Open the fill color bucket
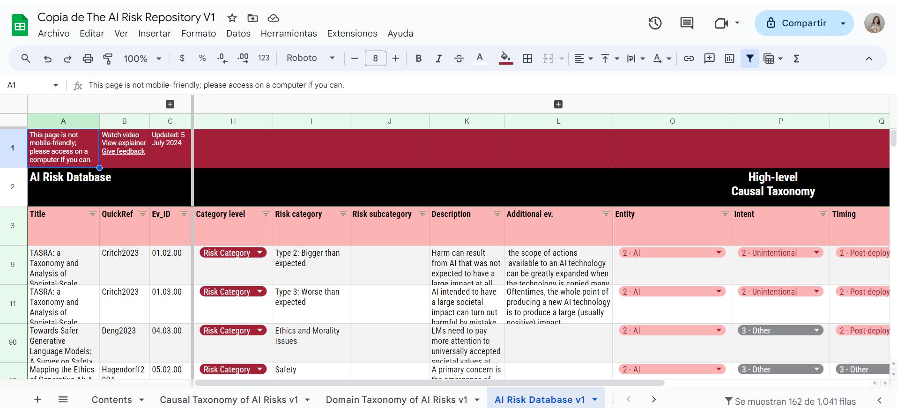Viewport: 897px width, 408px height. click(x=505, y=58)
